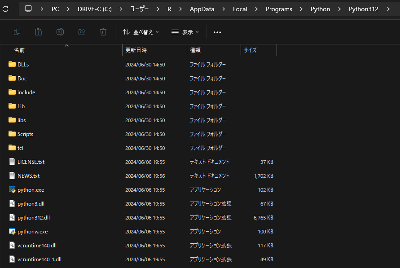Screen dimensions: 400x268
Task: Select the Scripts folder name
Action: pyautogui.click(x=25, y=134)
